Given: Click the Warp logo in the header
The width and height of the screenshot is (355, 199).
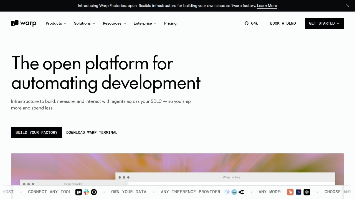Looking at the screenshot, I should (24, 23).
